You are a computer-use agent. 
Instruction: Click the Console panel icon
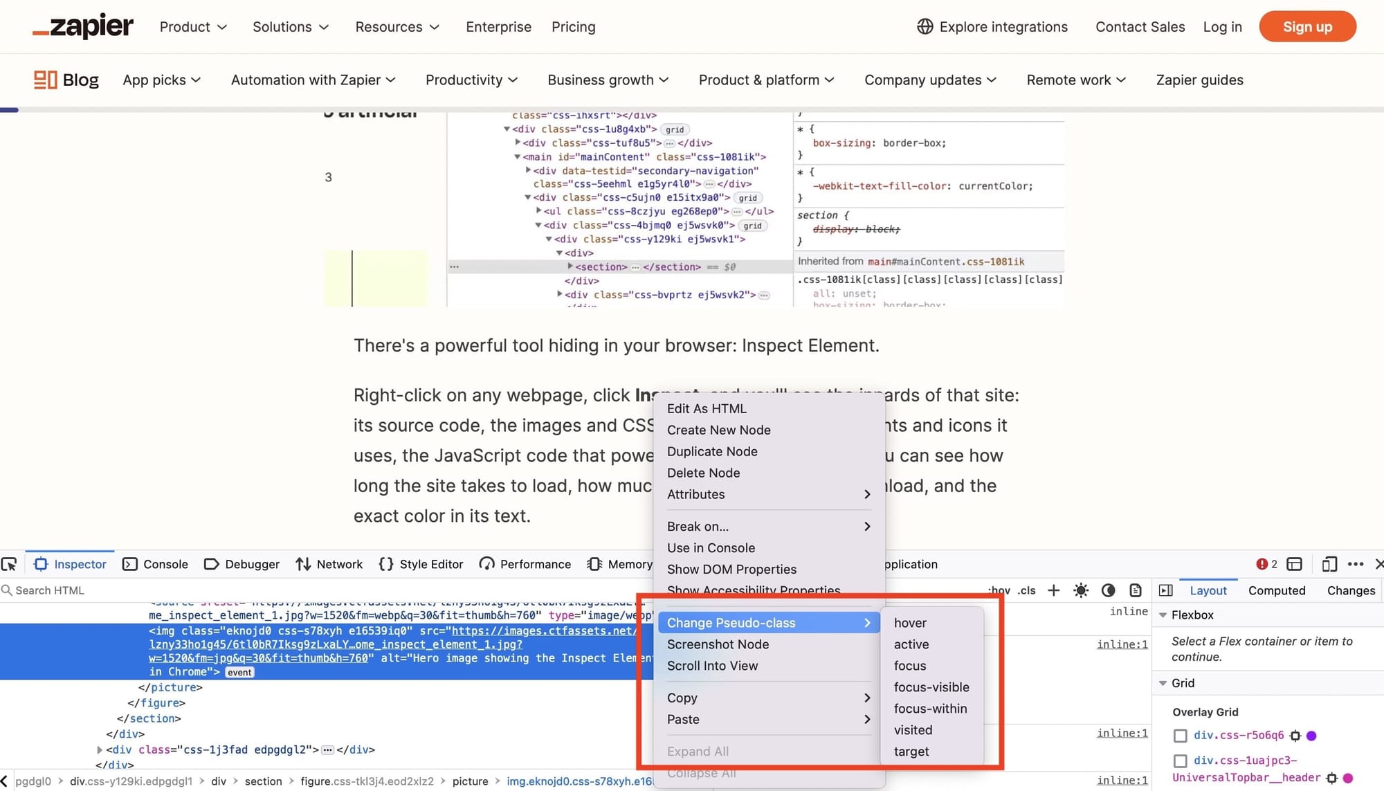129,564
